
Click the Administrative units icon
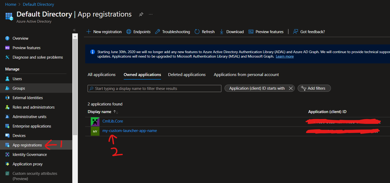pyautogui.click(x=7, y=117)
